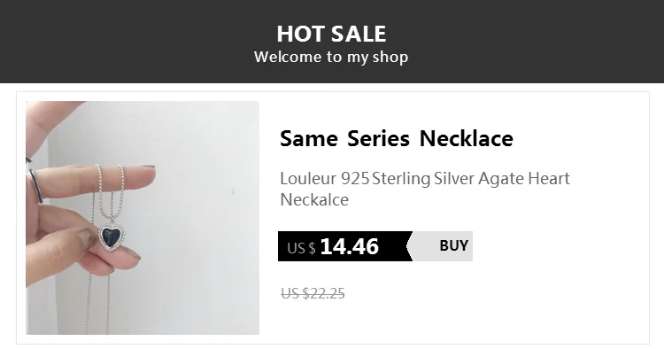
Task: Click the ring on the hand
Action: (36, 186)
